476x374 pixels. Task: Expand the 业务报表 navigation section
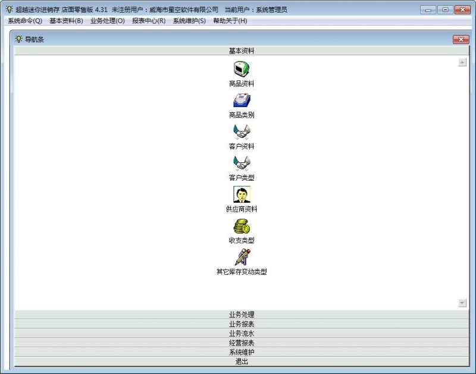pyautogui.click(x=242, y=324)
